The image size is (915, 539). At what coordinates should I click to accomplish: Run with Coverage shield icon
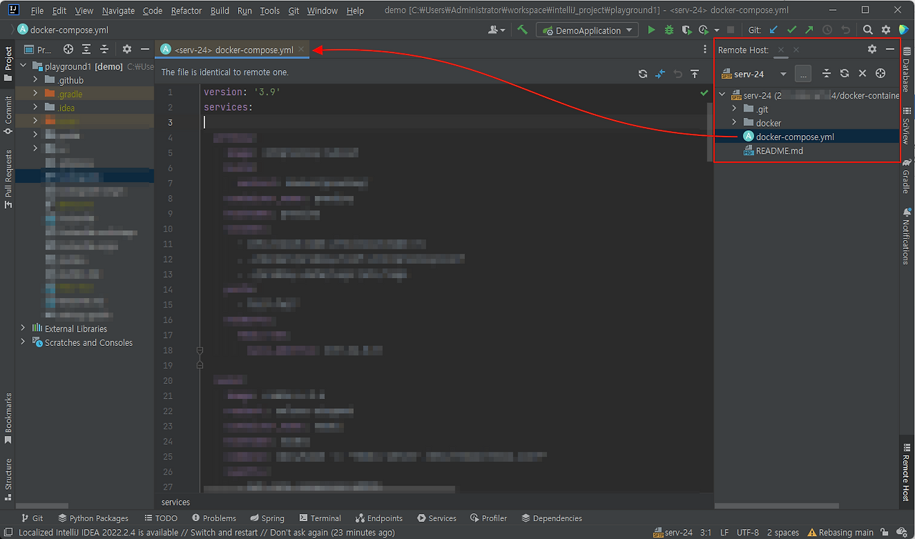coord(687,30)
